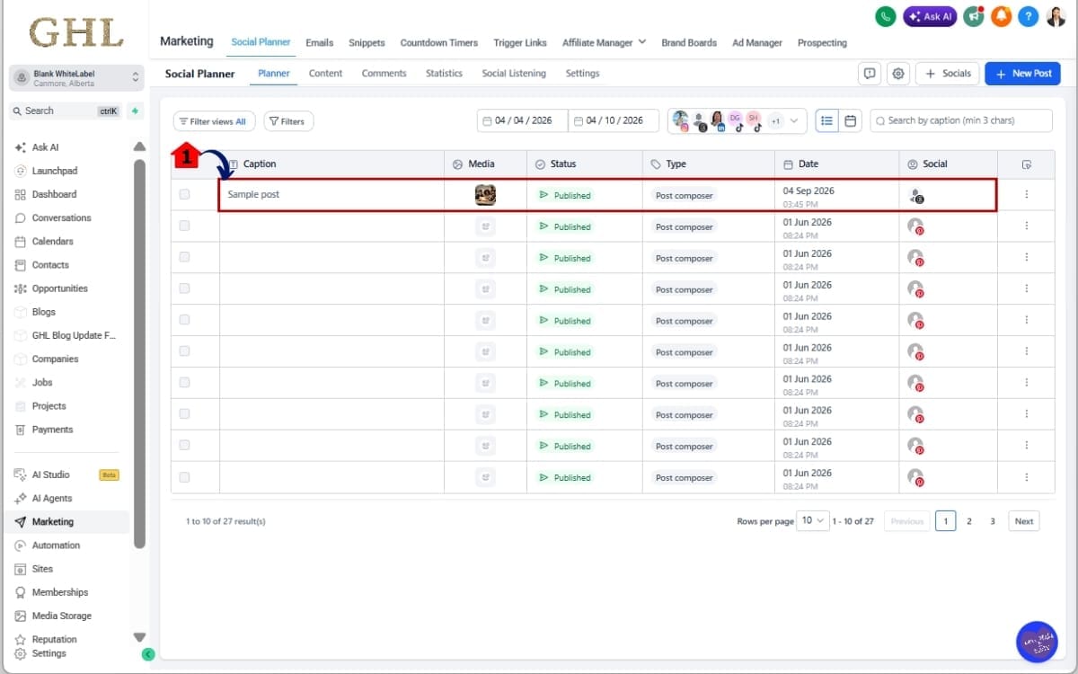Image resolution: width=1078 pixels, height=674 pixels.
Task: Open the Countdown Timers tab
Action: pyautogui.click(x=439, y=42)
